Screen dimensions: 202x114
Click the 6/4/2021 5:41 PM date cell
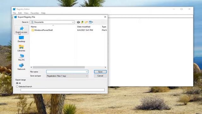coord(85,30)
